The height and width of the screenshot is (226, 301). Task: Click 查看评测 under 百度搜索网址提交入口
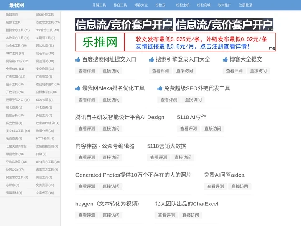click(x=87, y=71)
